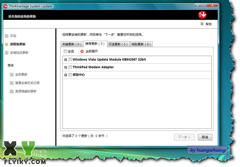
Task: Open 查看安装历史记录 under 高级
Action: [x=27, y=83]
